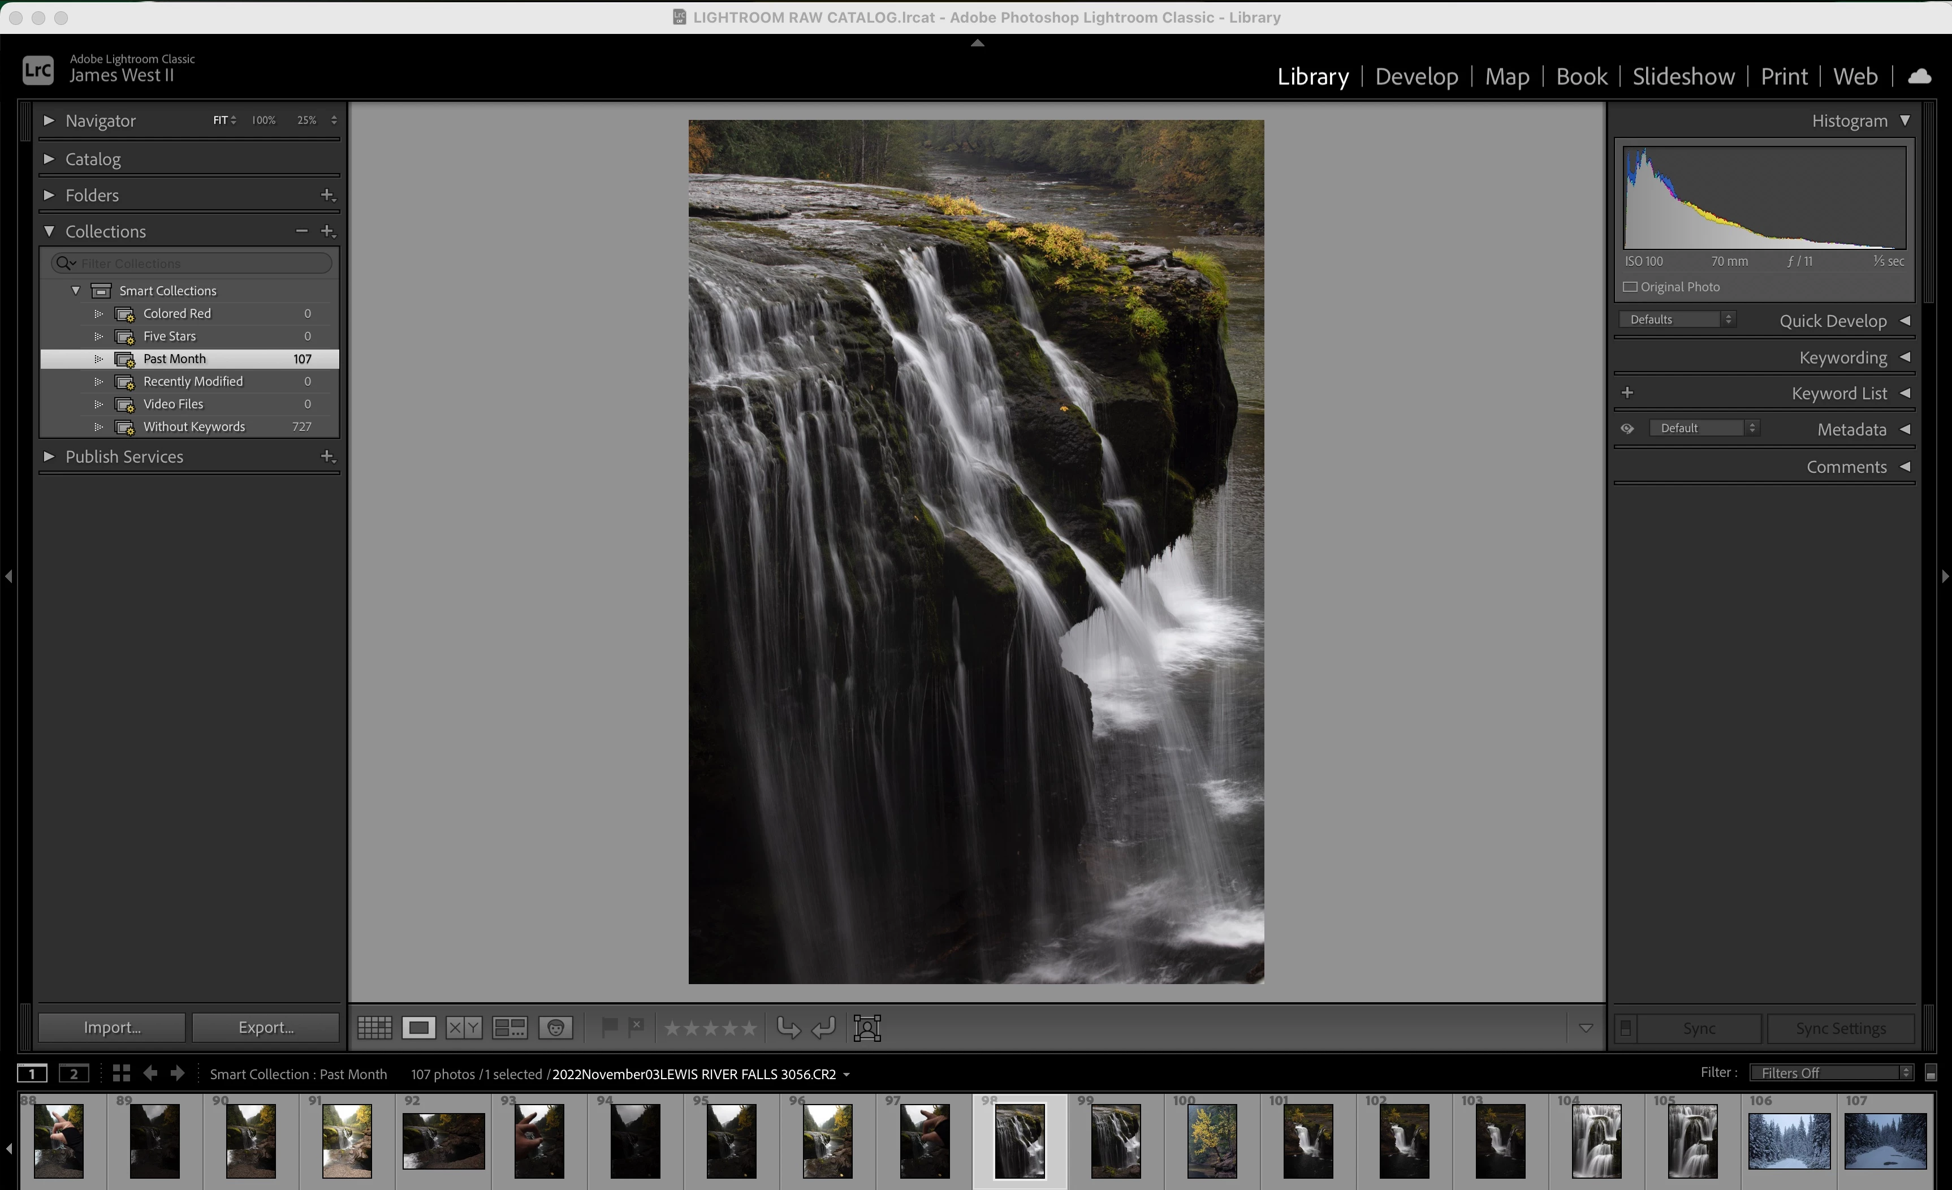This screenshot has height=1190, width=1952.
Task: Toggle Metadata eye visibility icon
Action: (1627, 429)
